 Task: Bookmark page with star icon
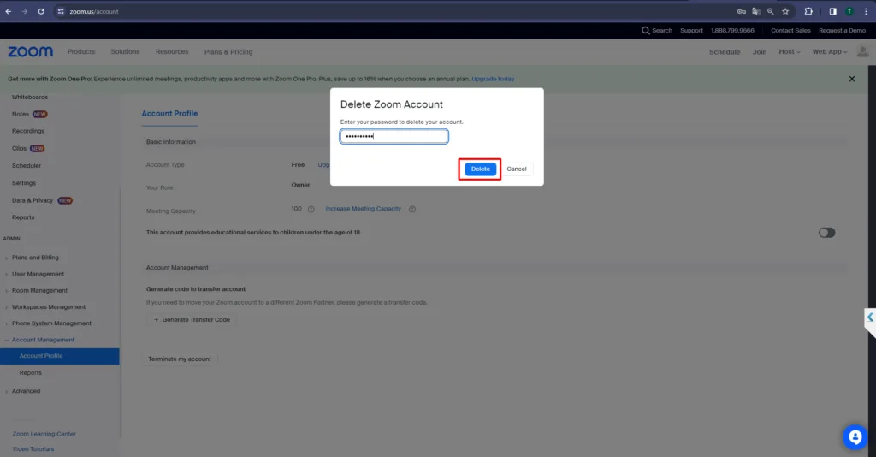point(785,11)
